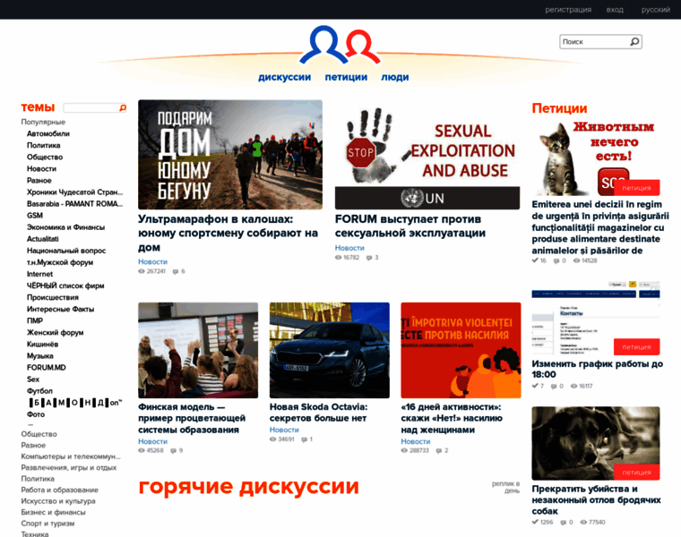
Task: Click the Ультрамарафон в калошах headline
Action: (228, 234)
